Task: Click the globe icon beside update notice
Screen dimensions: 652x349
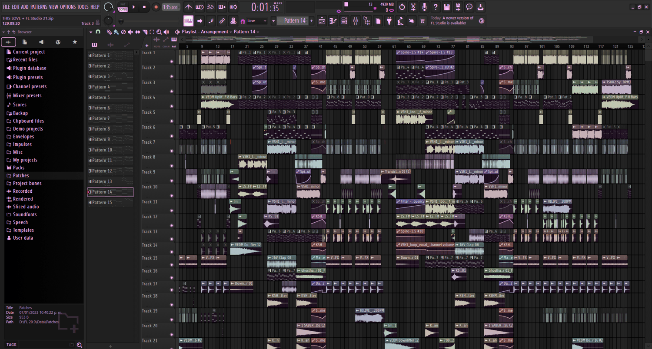Action: click(x=482, y=21)
